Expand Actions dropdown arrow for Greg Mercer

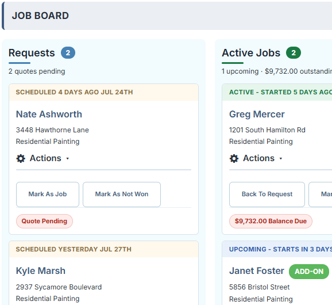click(x=281, y=158)
